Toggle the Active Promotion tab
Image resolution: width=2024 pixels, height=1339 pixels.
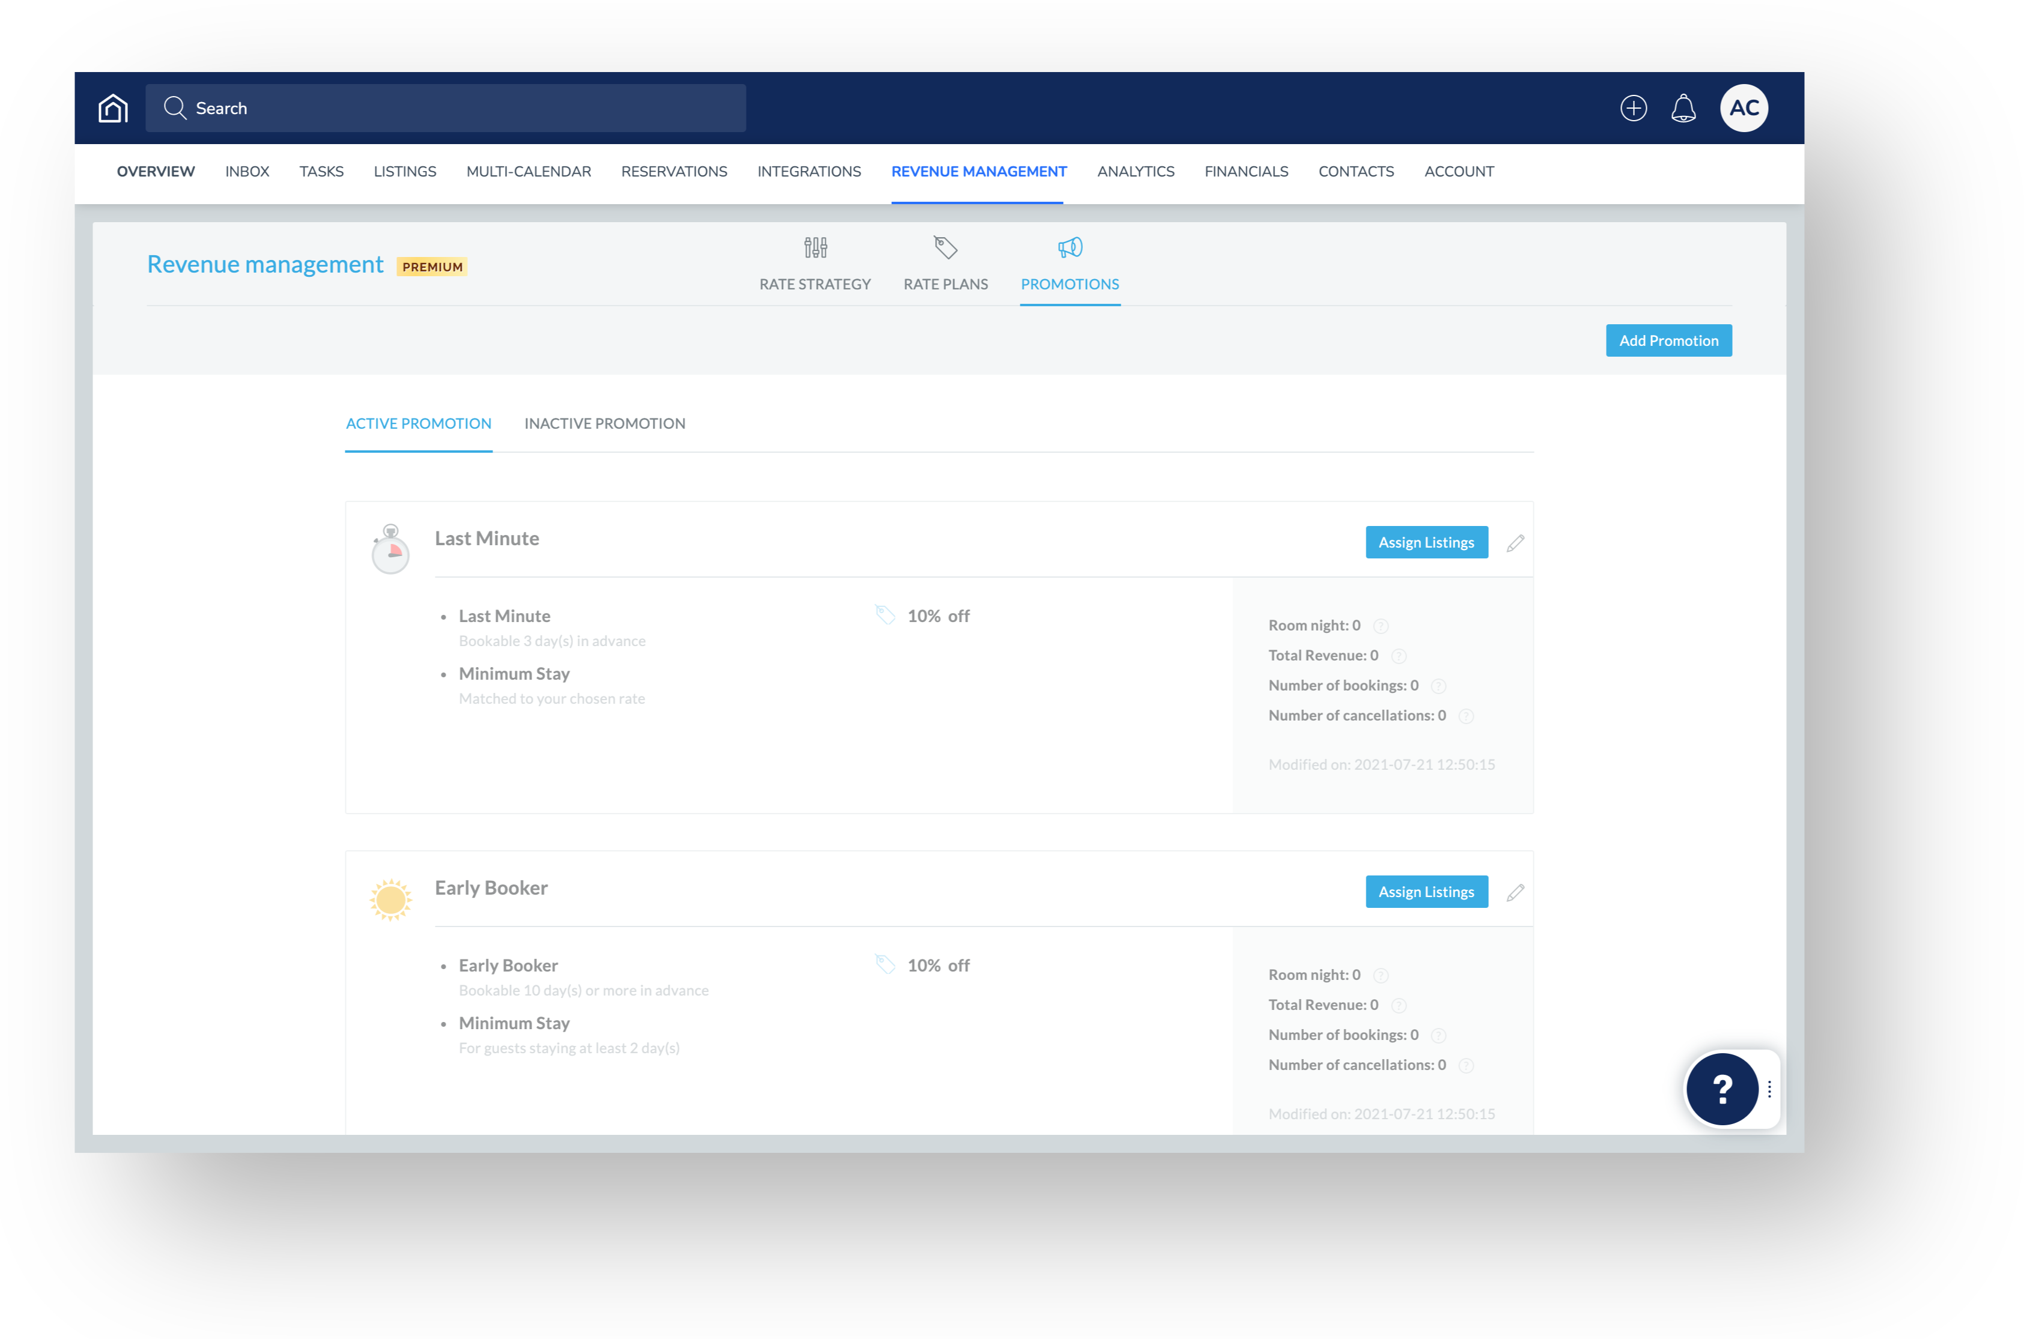point(419,423)
